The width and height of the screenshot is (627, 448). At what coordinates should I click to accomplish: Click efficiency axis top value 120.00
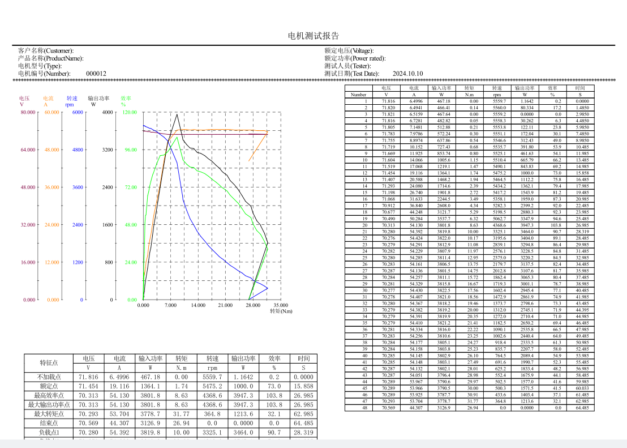[x=130, y=113]
